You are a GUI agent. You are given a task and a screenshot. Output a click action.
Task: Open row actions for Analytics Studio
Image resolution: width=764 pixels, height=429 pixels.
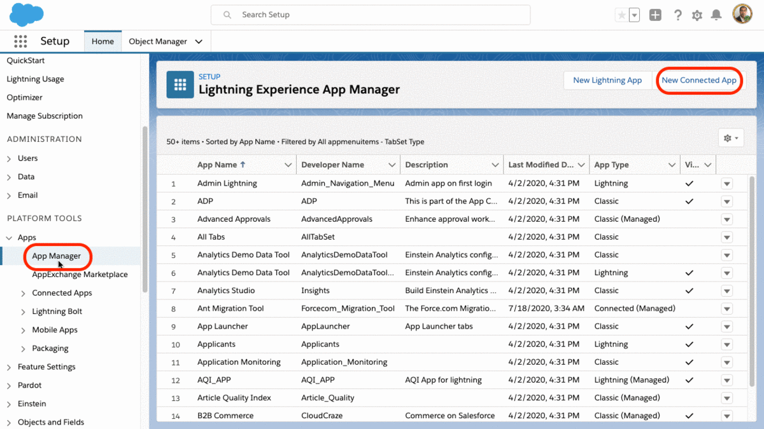726,291
